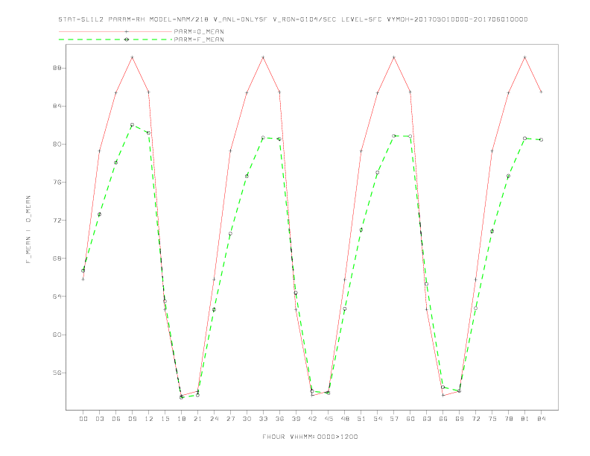Image resolution: width=590 pixels, height=456 pixels.
Task: Click the x-axis tick label 00
Action: (x=83, y=419)
